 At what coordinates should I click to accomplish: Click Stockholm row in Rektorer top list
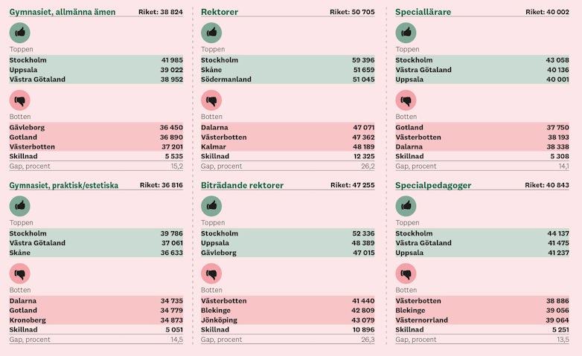click(287, 60)
